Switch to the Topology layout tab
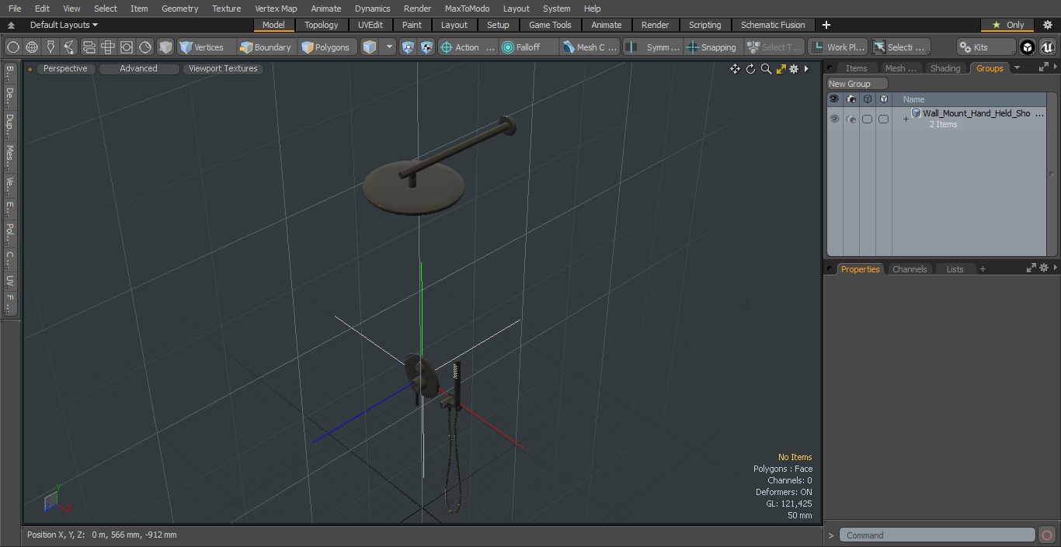Image resolution: width=1061 pixels, height=547 pixels. 321,25
